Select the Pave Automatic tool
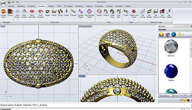 (32, 14)
